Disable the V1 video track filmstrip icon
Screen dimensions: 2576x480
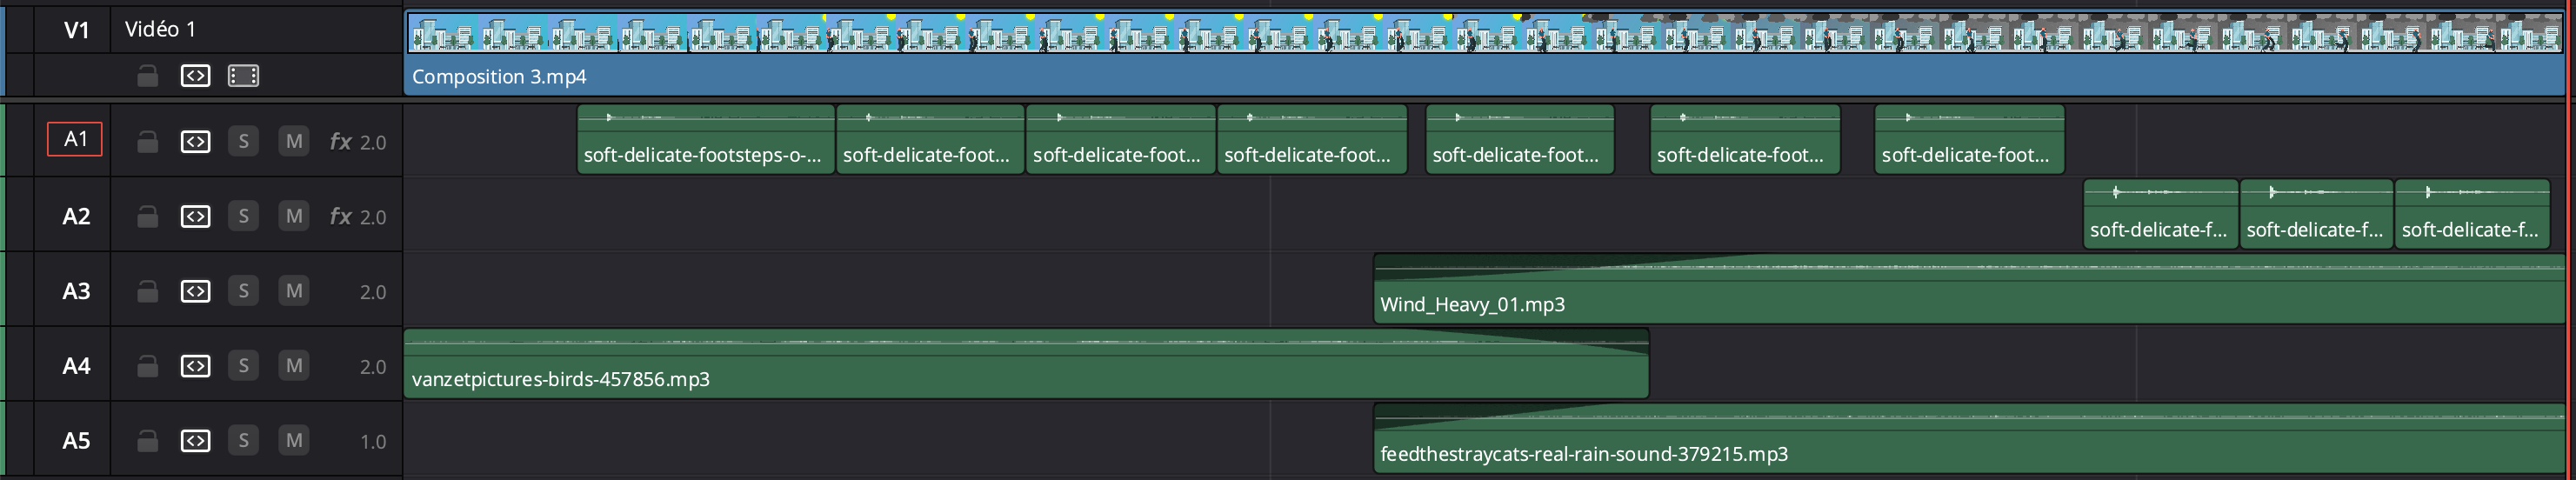click(x=243, y=76)
